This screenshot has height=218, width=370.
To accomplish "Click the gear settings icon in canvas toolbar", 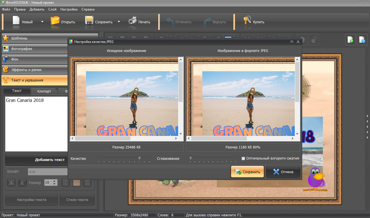I will pos(303,40).
